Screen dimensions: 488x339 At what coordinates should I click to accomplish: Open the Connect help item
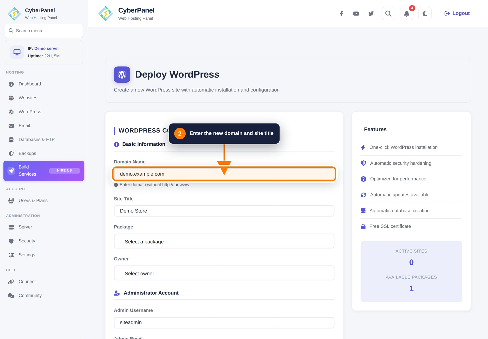tap(44, 282)
